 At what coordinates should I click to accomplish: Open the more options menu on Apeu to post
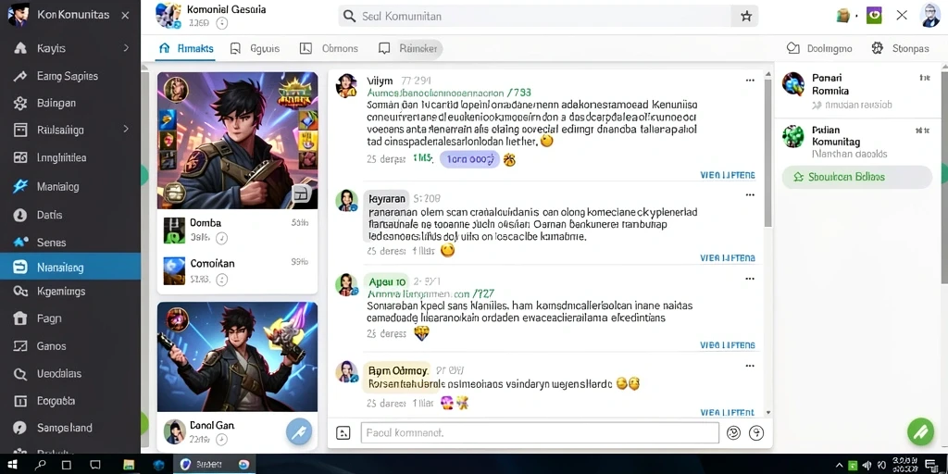tap(750, 279)
